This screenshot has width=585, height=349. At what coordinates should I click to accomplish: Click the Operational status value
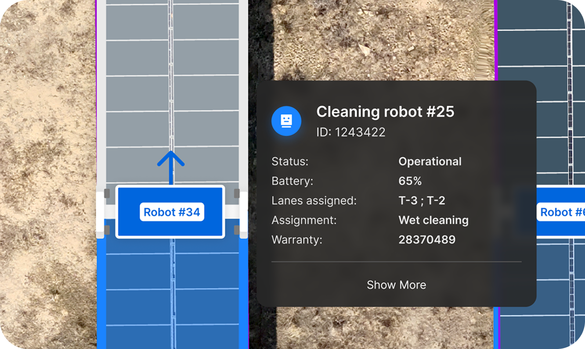point(430,161)
